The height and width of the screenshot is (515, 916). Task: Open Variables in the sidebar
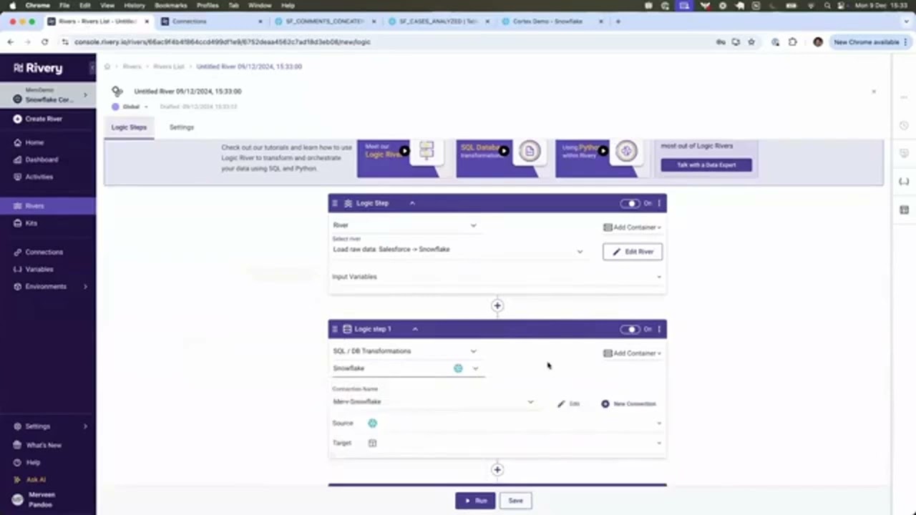click(x=39, y=269)
